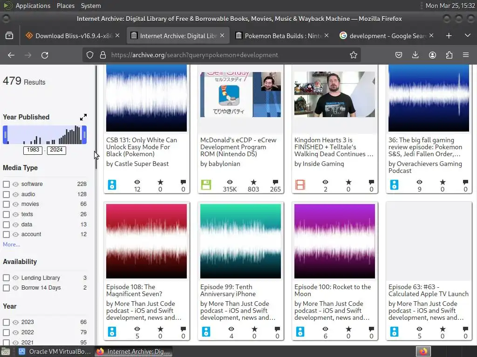The width and height of the screenshot is (477, 357).
Task: Click the padlock site info icon
Action: pos(103,55)
